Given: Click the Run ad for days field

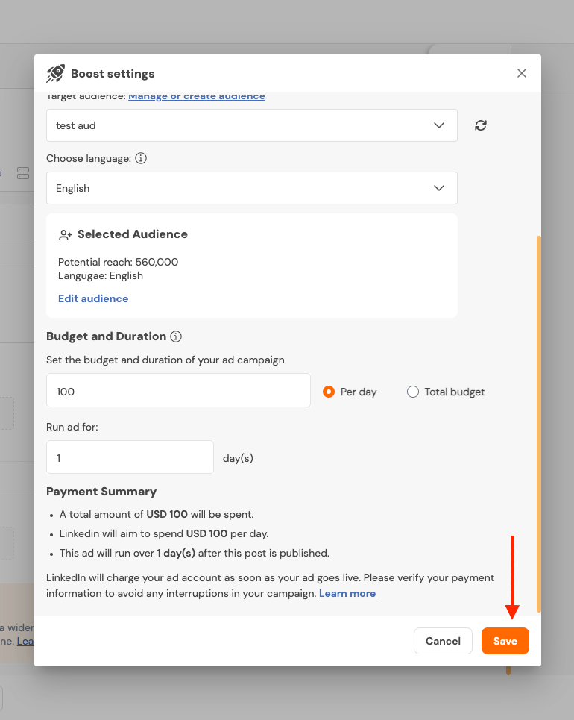Looking at the screenshot, I should [x=130, y=457].
